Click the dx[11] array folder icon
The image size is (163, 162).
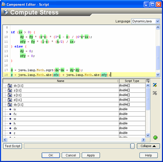[x=10, y=86]
